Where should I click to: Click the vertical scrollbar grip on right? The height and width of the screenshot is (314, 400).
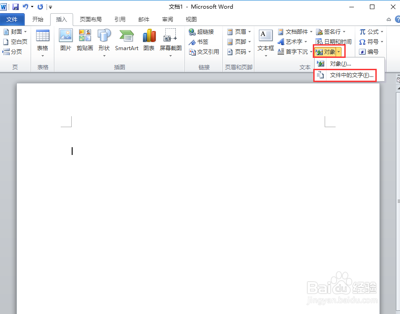click(399, 201)
